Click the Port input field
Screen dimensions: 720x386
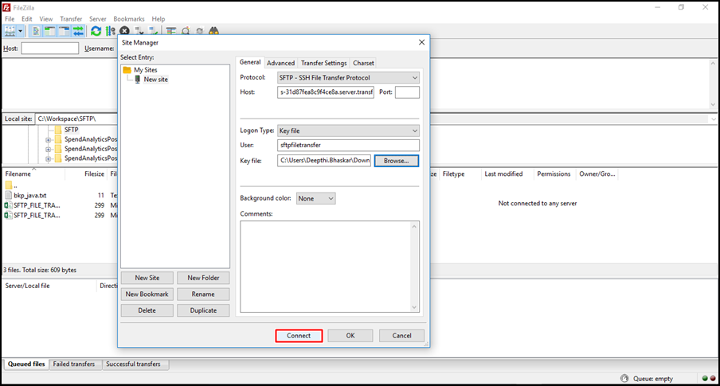(x=407, y=92)
